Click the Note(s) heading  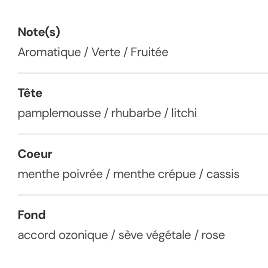(x=39, y=32)
